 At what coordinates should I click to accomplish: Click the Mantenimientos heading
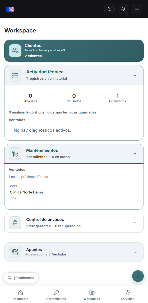[42, 150]
